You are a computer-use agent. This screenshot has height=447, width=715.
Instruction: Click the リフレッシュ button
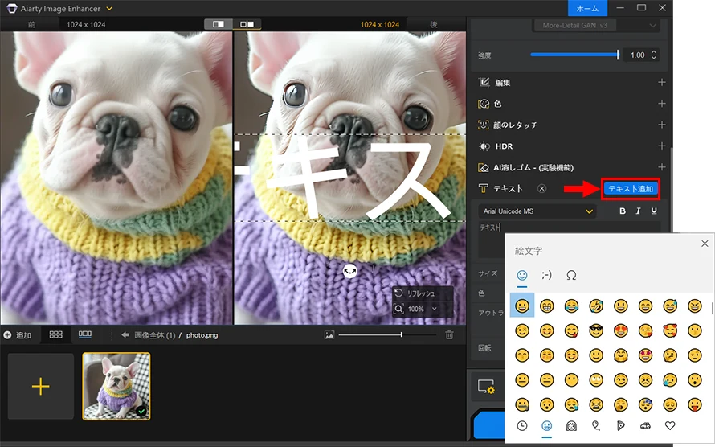point(423,293)
